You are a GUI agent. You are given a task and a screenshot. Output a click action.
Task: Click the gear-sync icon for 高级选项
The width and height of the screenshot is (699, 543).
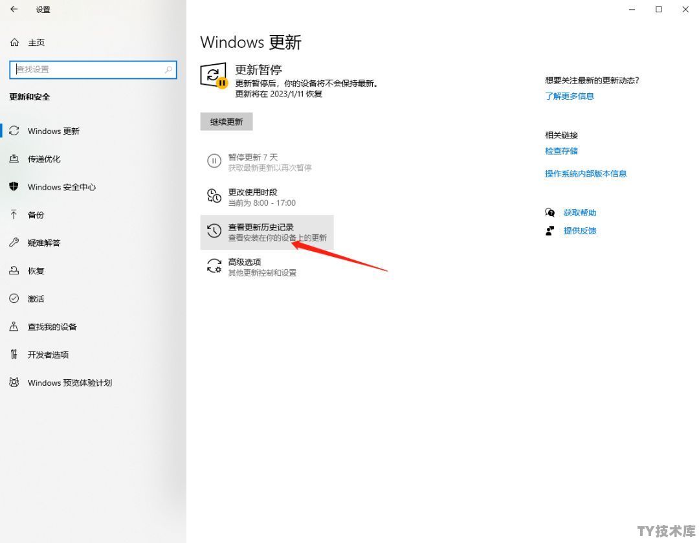click(214, 266)
